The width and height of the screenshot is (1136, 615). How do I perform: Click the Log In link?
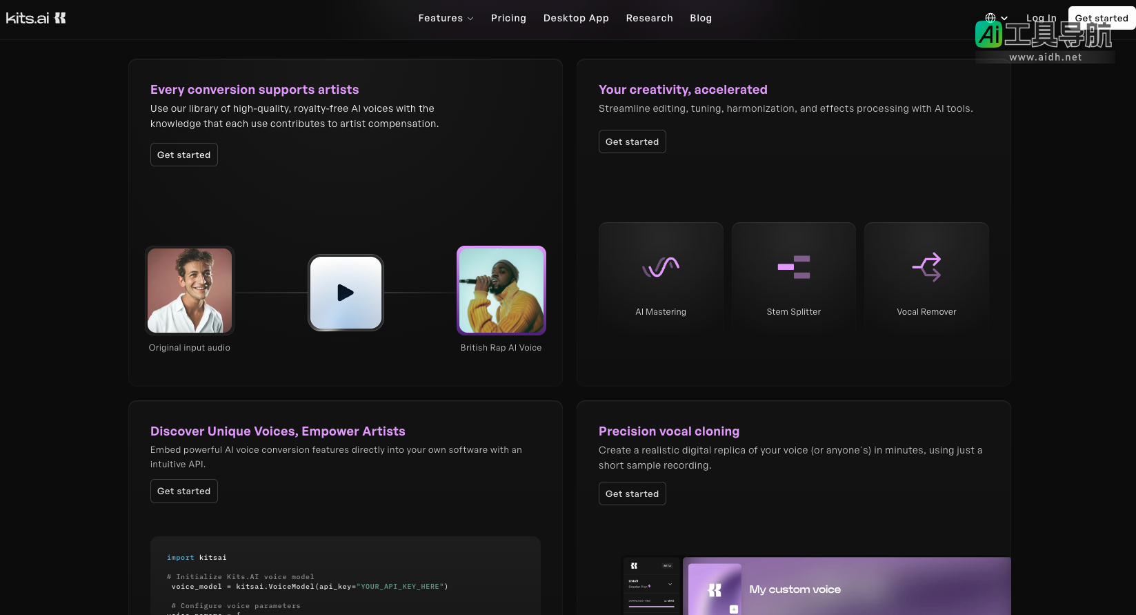coord(1041,18)
